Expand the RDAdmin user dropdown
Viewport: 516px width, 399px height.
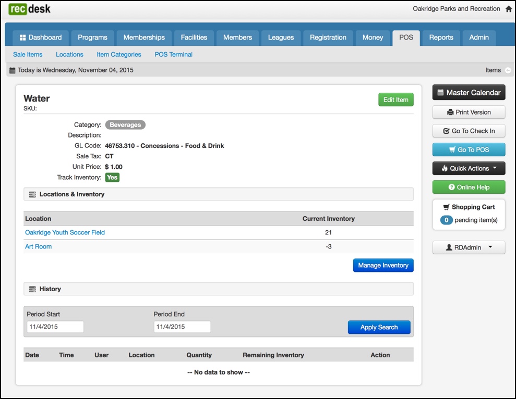click(469, 247)
